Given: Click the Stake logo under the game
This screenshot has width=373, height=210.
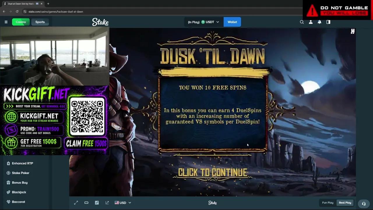Looking at the screenshot, I should pos(212,203).
